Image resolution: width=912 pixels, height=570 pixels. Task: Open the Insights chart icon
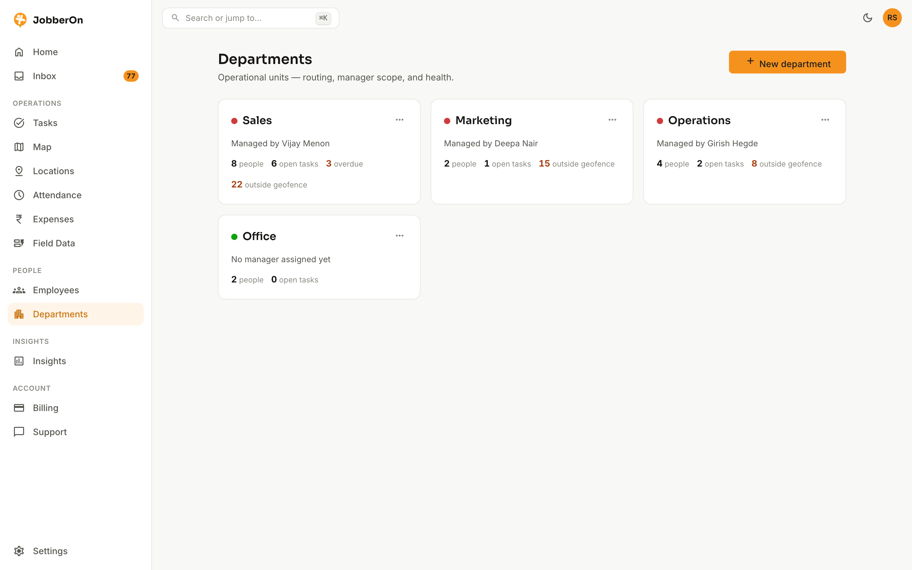click(x=19, y=361)
